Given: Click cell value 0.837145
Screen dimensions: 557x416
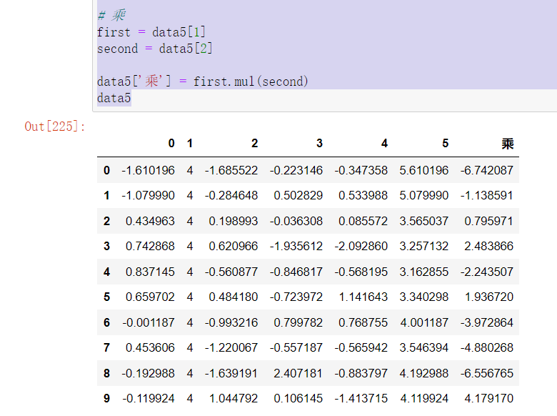Looking at the screenshot, I should [x=150, y=272].
